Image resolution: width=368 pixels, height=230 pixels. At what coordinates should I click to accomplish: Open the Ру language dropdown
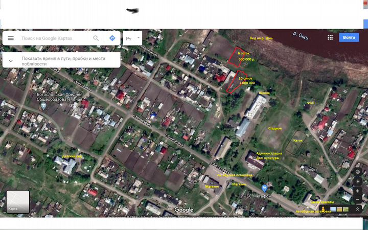coord(133,38)
